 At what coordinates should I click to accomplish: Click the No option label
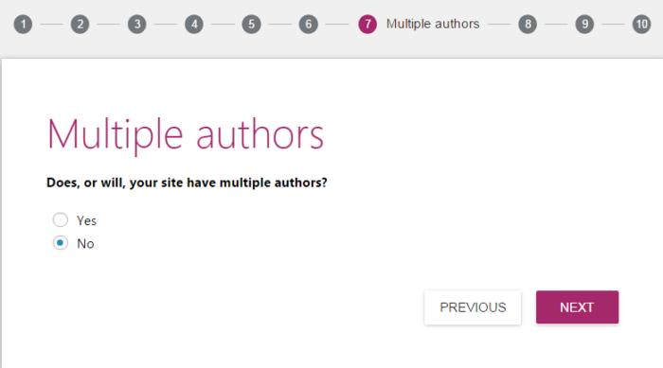85,244
